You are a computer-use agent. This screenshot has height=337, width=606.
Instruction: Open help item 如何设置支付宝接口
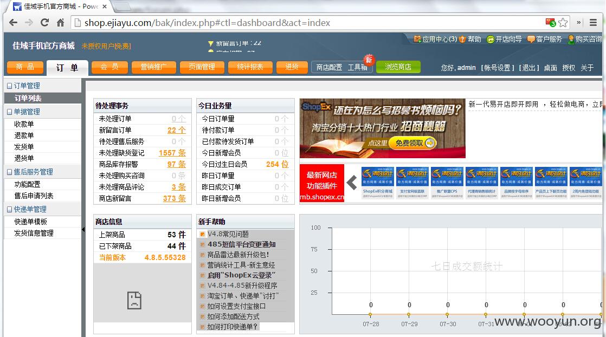point(236,306)
